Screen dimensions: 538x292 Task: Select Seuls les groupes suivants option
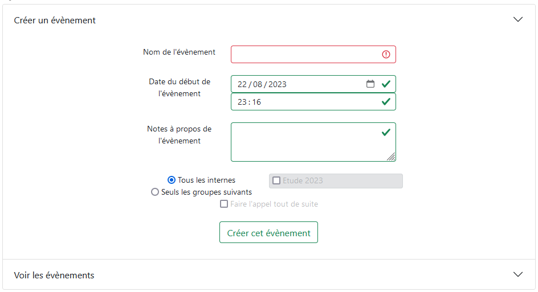tap(155, 192)
